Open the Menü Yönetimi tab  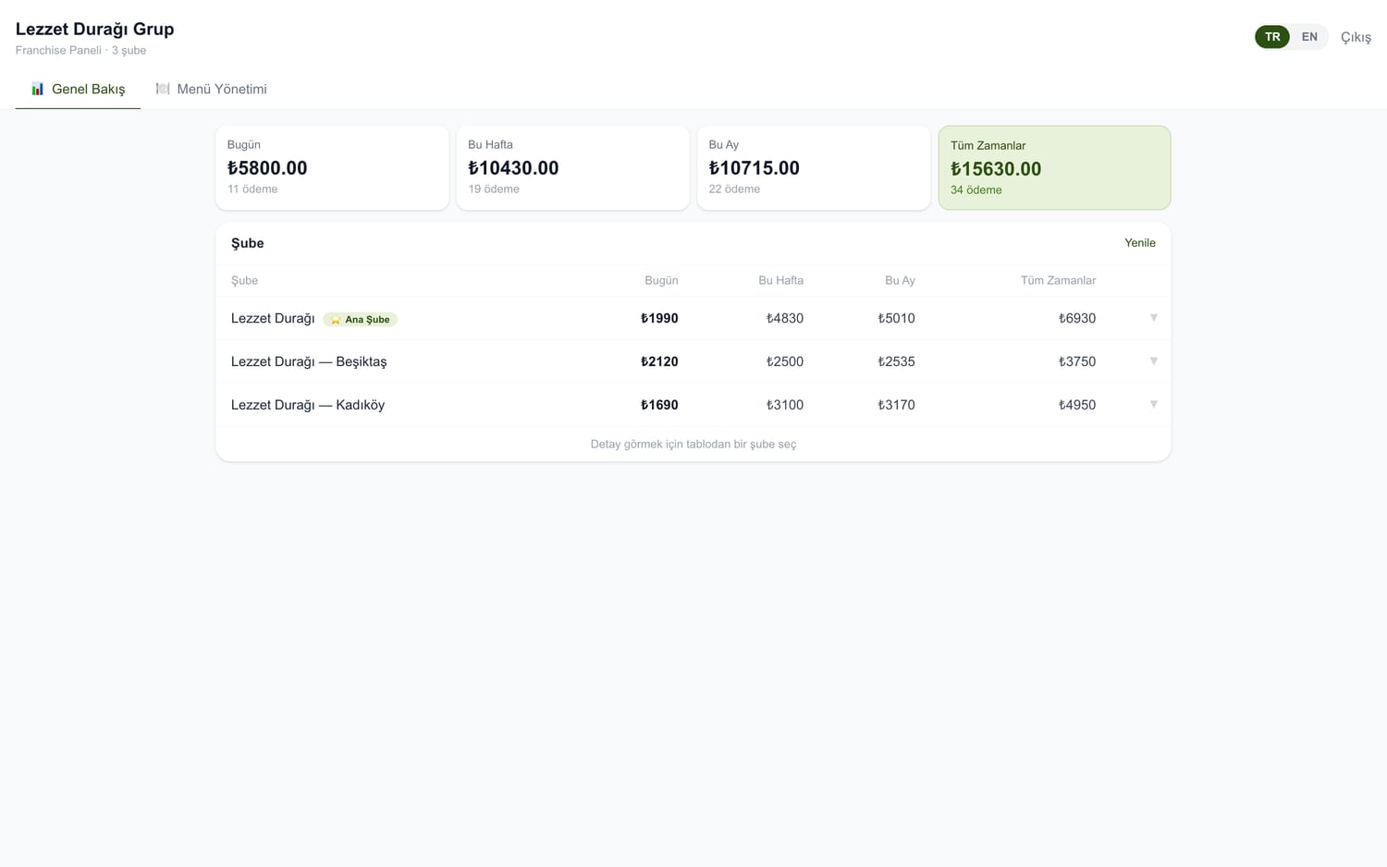pos(211,89)
